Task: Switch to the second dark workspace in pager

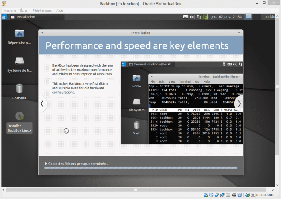Action: coord(256,17)
